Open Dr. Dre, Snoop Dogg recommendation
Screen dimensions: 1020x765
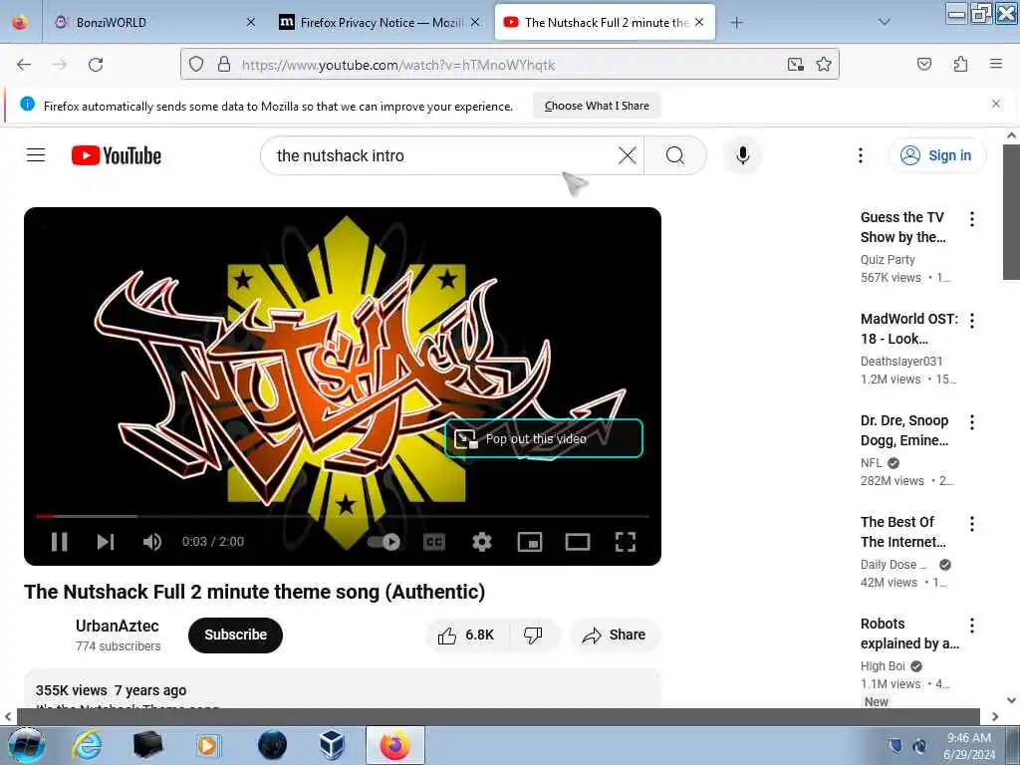(904, 430)
